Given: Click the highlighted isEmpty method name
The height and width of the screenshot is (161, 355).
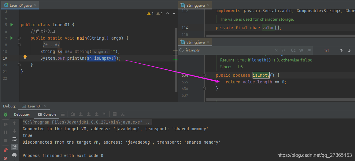Looking at the screenshot, I should tap(261, 75).
